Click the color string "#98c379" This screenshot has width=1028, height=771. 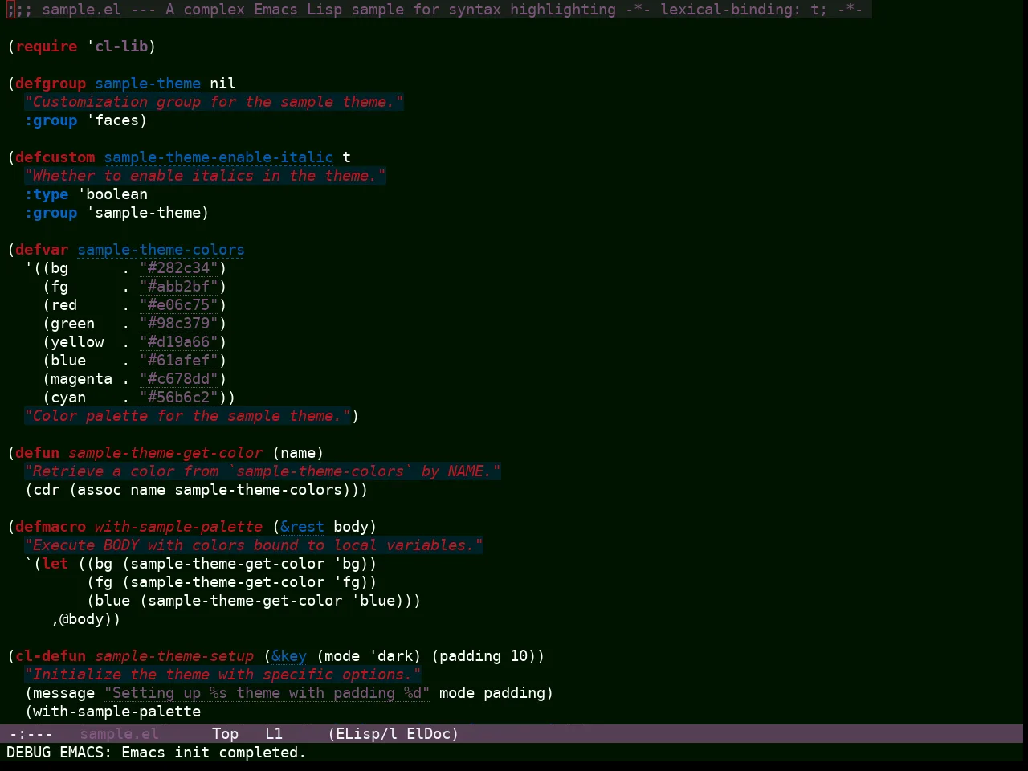click(x=179, y=324)
